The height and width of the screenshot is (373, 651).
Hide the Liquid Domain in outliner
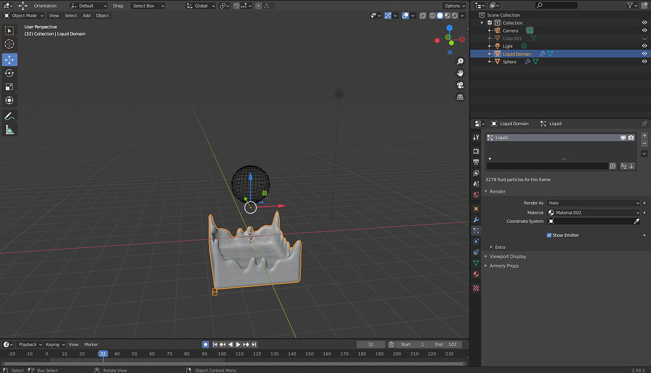(x=645, y=53)
